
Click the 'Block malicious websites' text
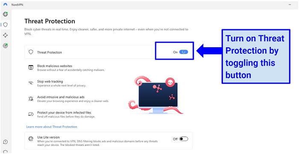(x=55, y=66)
